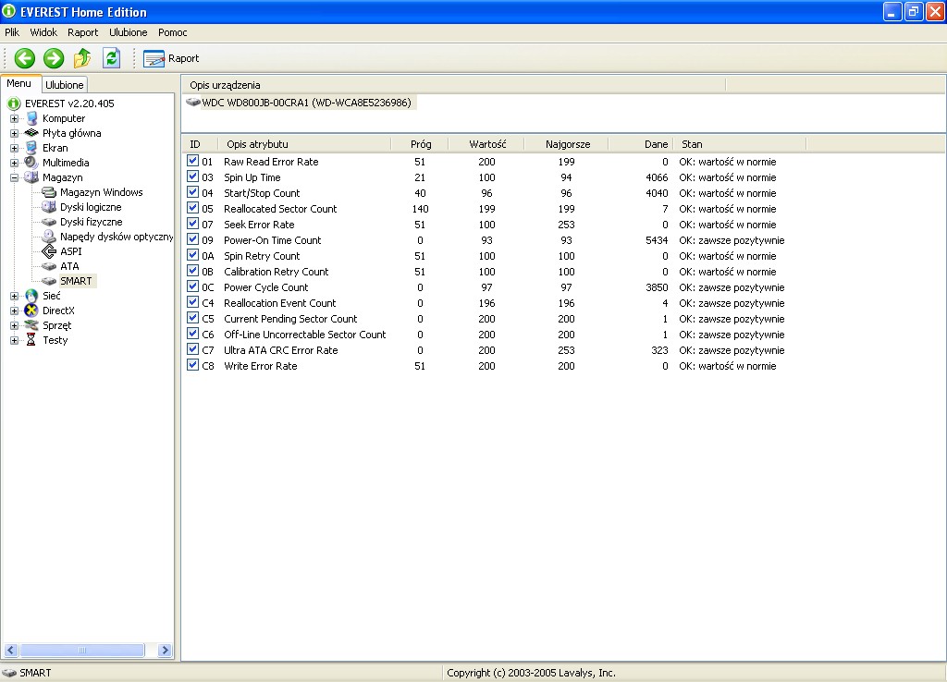Click the ASPI icon in the tree
947x682 pixels.
pos(49,251)
